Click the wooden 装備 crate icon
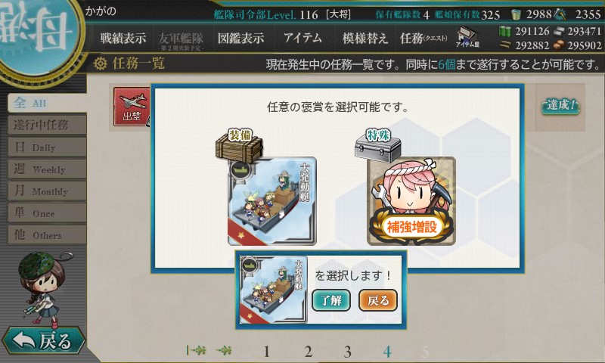Image resolution: width=605 pixels, height=363 pixels. pos(239,146)
